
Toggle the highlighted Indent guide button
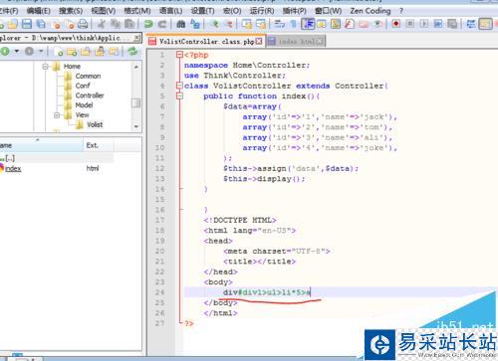coord(308,24)
